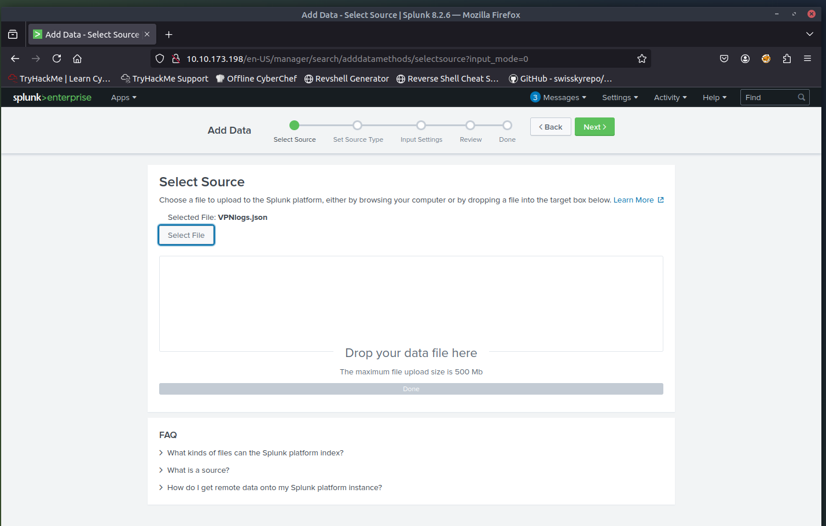Open the TryHackMe Support bookmark

(164, 79)
